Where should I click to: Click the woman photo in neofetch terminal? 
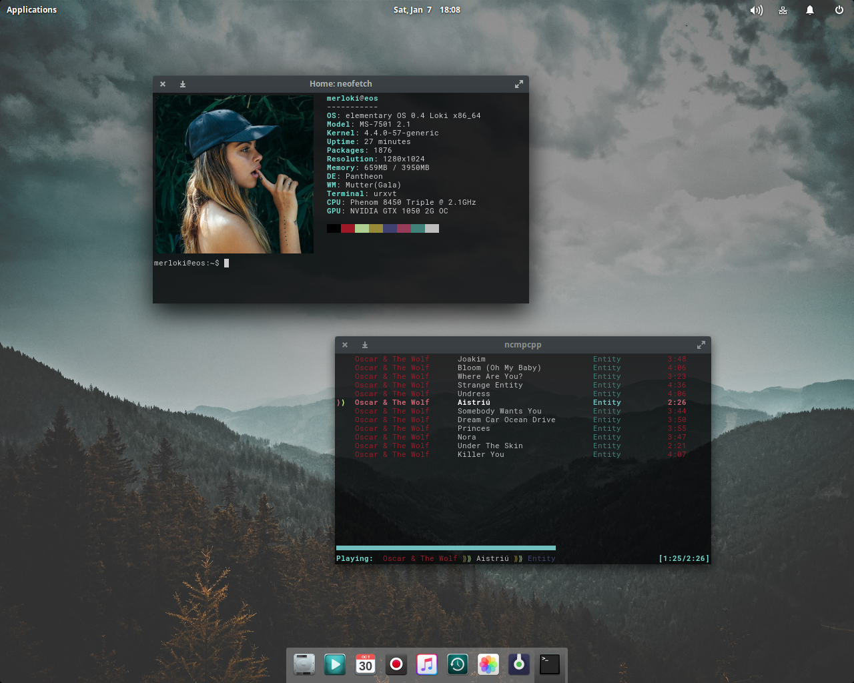coord(234,174)
